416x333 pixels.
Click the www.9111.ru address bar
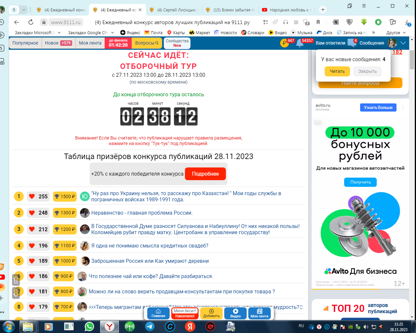(65, 22)
